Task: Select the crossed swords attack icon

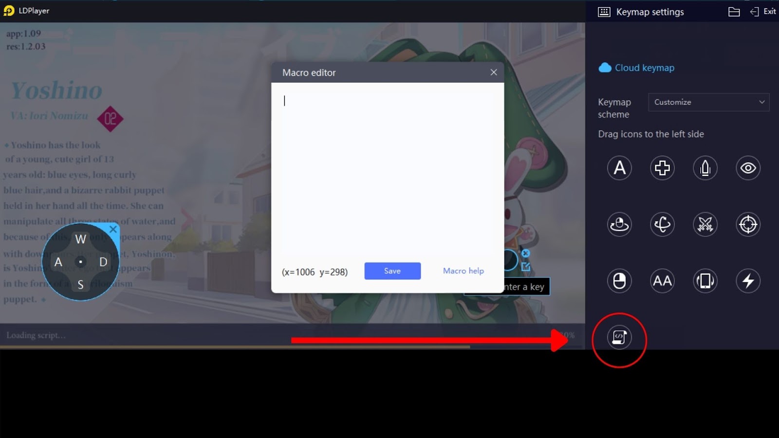Action: 705,224
